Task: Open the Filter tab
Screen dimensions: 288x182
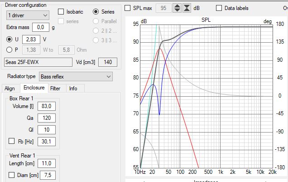Action: pyautogui.click(x=55, y=88)
